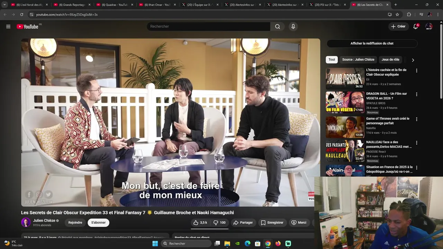Open the YouTube account avatar menu
The height and width of the screenshot is (249, 443).
point(429,27)
